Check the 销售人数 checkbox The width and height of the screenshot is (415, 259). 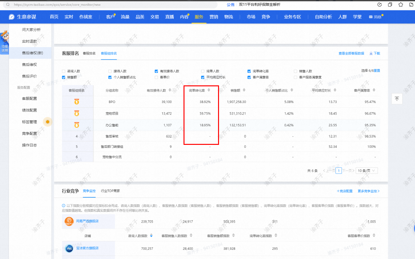pyautogui.click(x=295, y=71)
